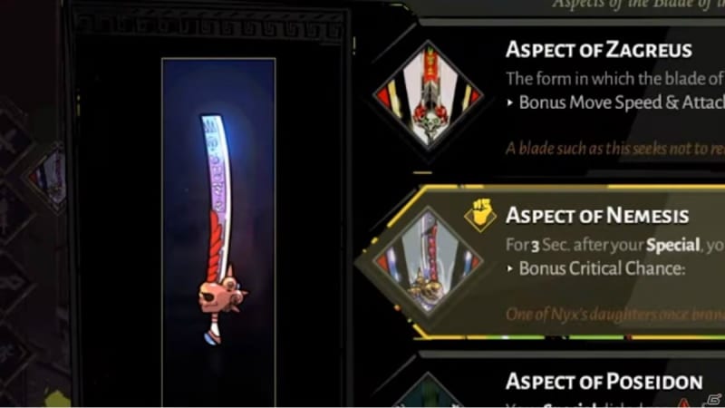Click the Zagreus flavor text in orange
The height and width of the screenshot is (408, 725).
[615, 148]
